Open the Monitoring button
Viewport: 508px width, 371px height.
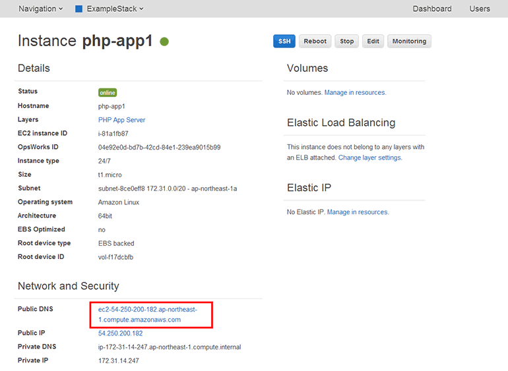[x=409, y=42]
